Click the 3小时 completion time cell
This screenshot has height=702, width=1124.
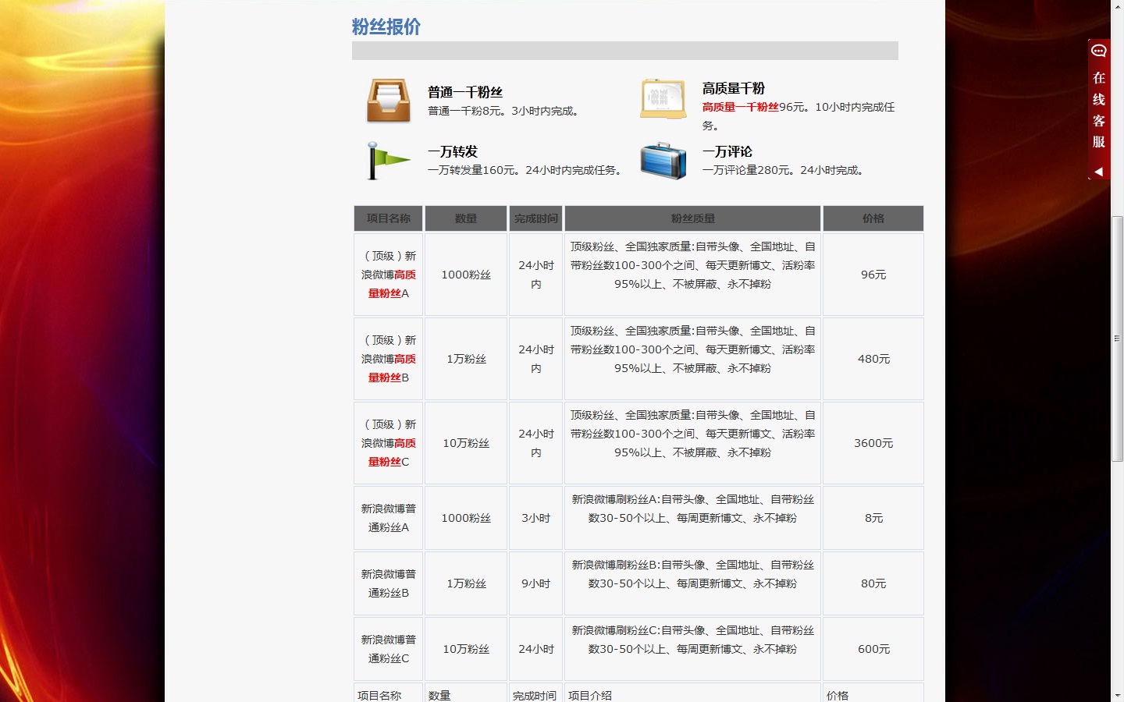[536, 518]
